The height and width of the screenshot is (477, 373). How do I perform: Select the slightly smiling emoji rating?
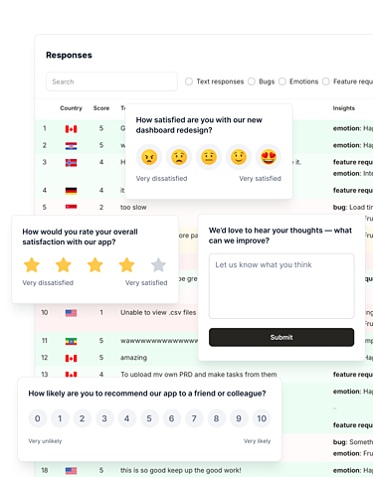point(239,157)
